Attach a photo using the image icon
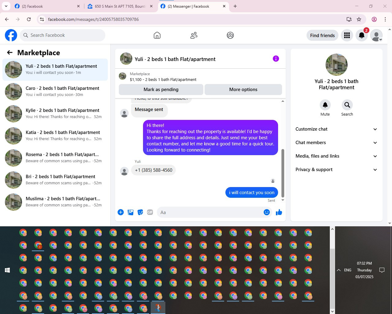Image resolution: width=392 pixels, height=314 pixels. coord(130,212)
